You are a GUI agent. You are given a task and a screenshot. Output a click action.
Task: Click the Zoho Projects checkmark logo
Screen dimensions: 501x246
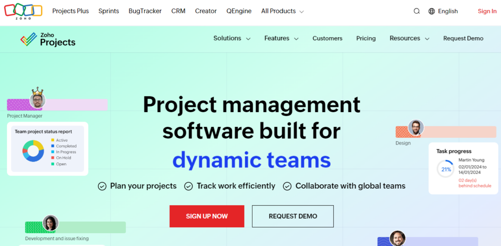[28, 39]
